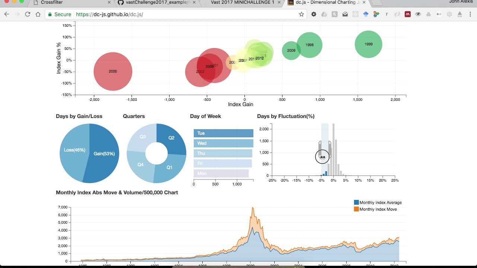
Task: Click the browser forward arrow
Action: pos(17,14)
